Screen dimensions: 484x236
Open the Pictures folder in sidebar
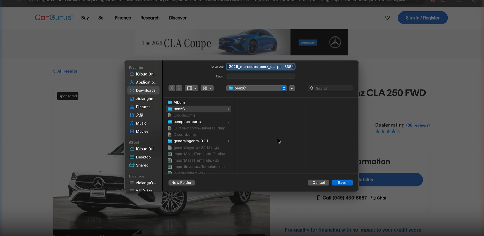(x=143, y=107)
